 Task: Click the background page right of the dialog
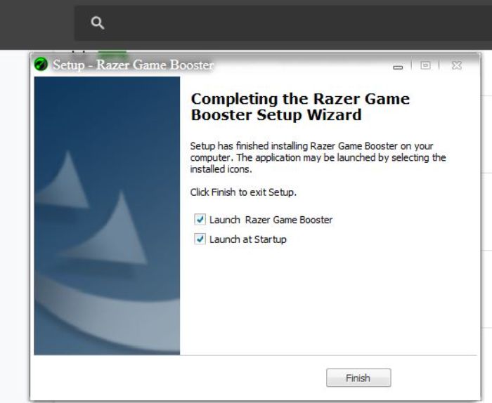point(486,219)
